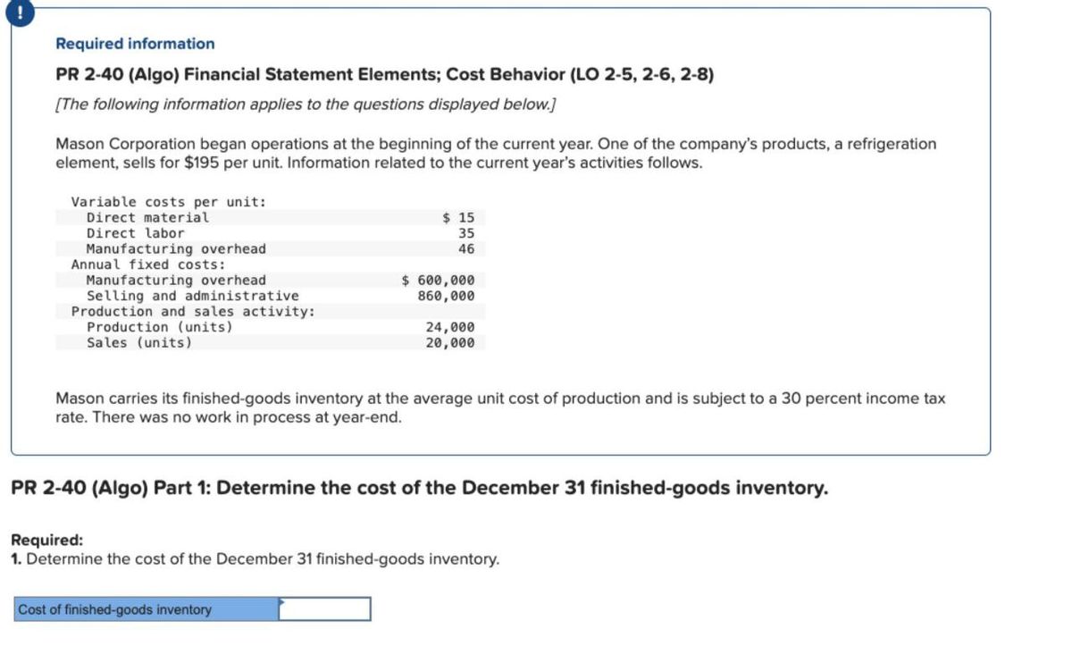The height and width of the screenshot is (654, 1072).
Task: Select the Manufacturing overhead 46 value
Action: (x=467, y=248)
